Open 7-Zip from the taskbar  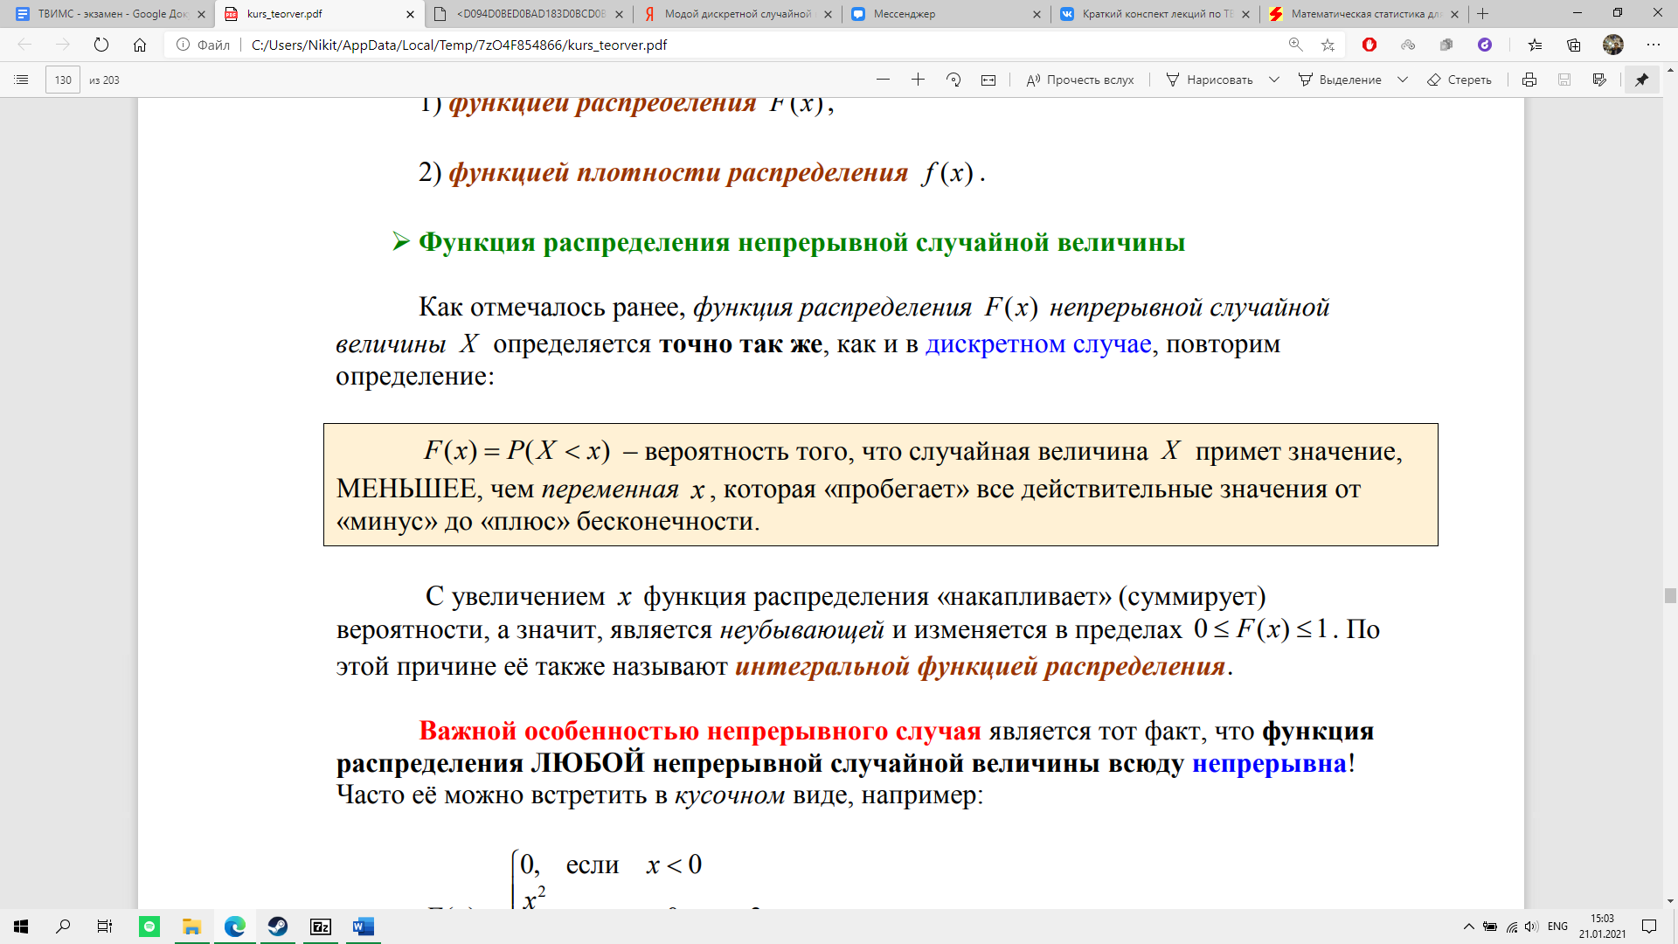click(x=321, y=927)
